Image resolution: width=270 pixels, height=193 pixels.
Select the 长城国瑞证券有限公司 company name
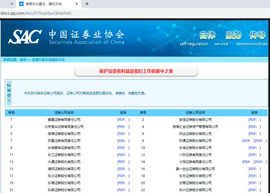point(64,148)
